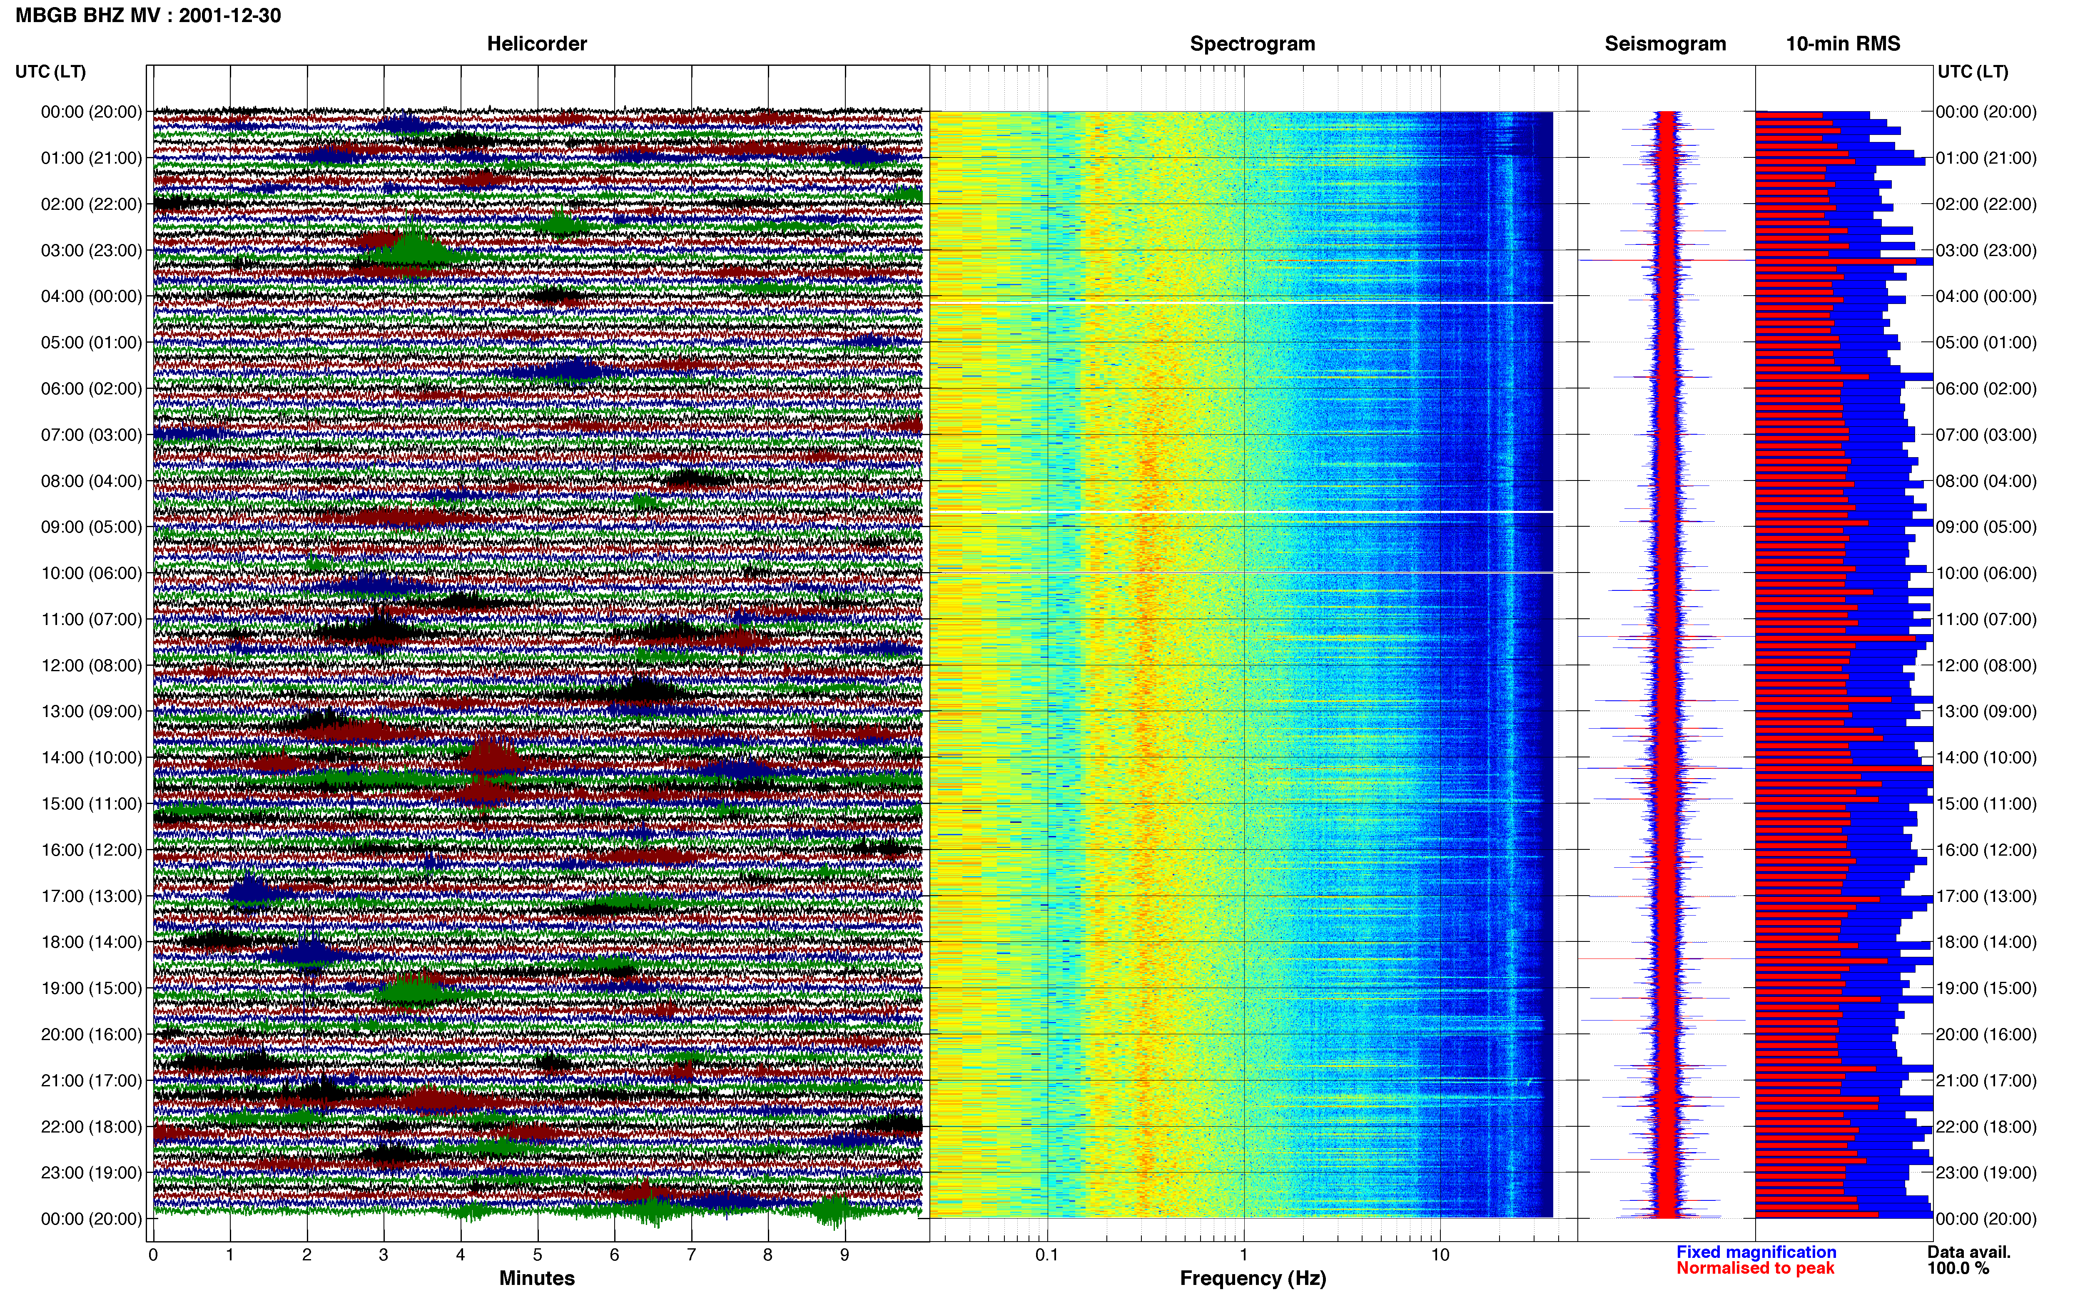Click the 'Normalised to peak' legend text
The image size is (2090, 1307).
(x=1755, y=1269)
